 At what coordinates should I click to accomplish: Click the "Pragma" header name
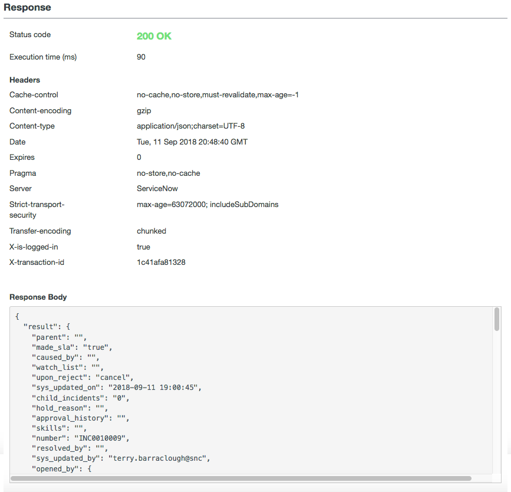pos(22,173)
